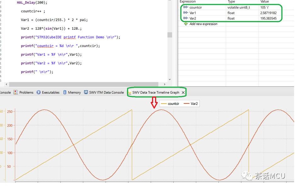Click the green plus Add expression icon
The height and width of the screenshot is (189, 295).
click(186, 24)
